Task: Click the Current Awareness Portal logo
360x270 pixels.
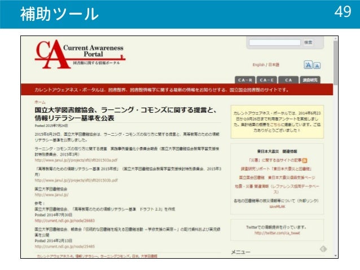Action: coord(80,54)
